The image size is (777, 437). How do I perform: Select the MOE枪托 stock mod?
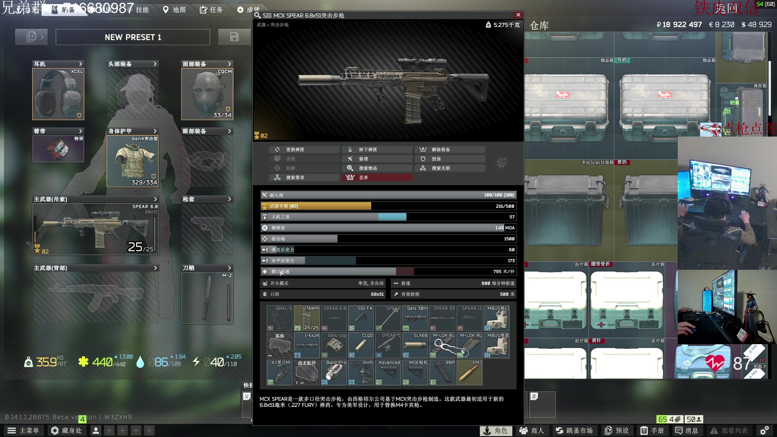point(415,372)
